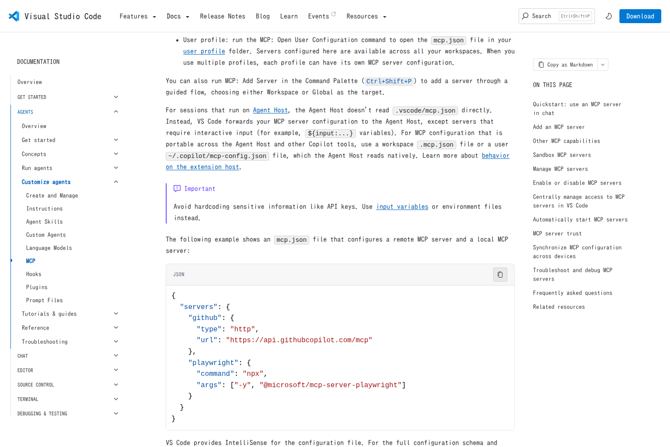Jump to Related resources
This screenshot has width=670, height=447.
[559, 307]
